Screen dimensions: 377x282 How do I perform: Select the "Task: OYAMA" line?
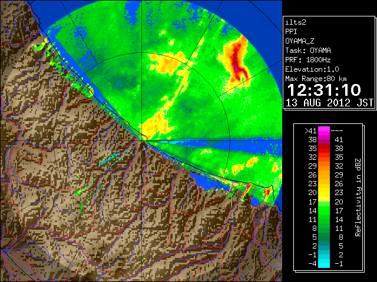click(308, 51)
